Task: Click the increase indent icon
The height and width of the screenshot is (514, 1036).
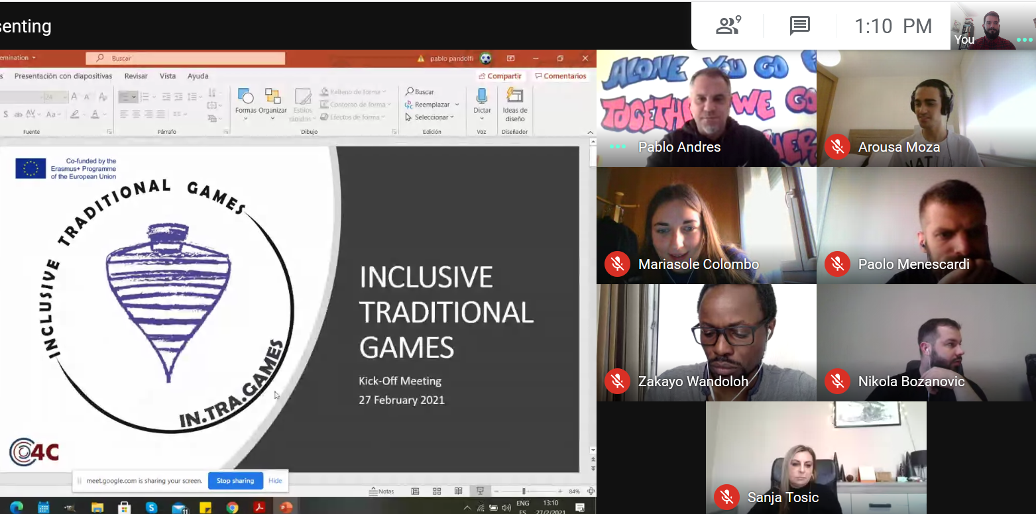Action: 178,97
